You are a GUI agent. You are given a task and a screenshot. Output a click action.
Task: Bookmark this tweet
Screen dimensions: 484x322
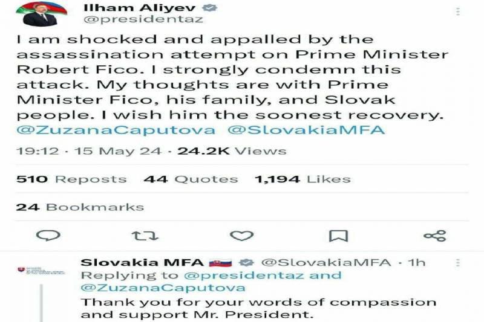click(338, 235)
